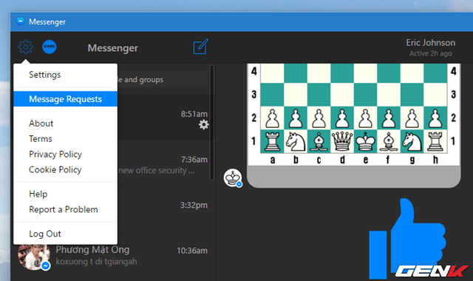Select Help in the menu
Screen dimensions: 473x281
coord(38,194)
